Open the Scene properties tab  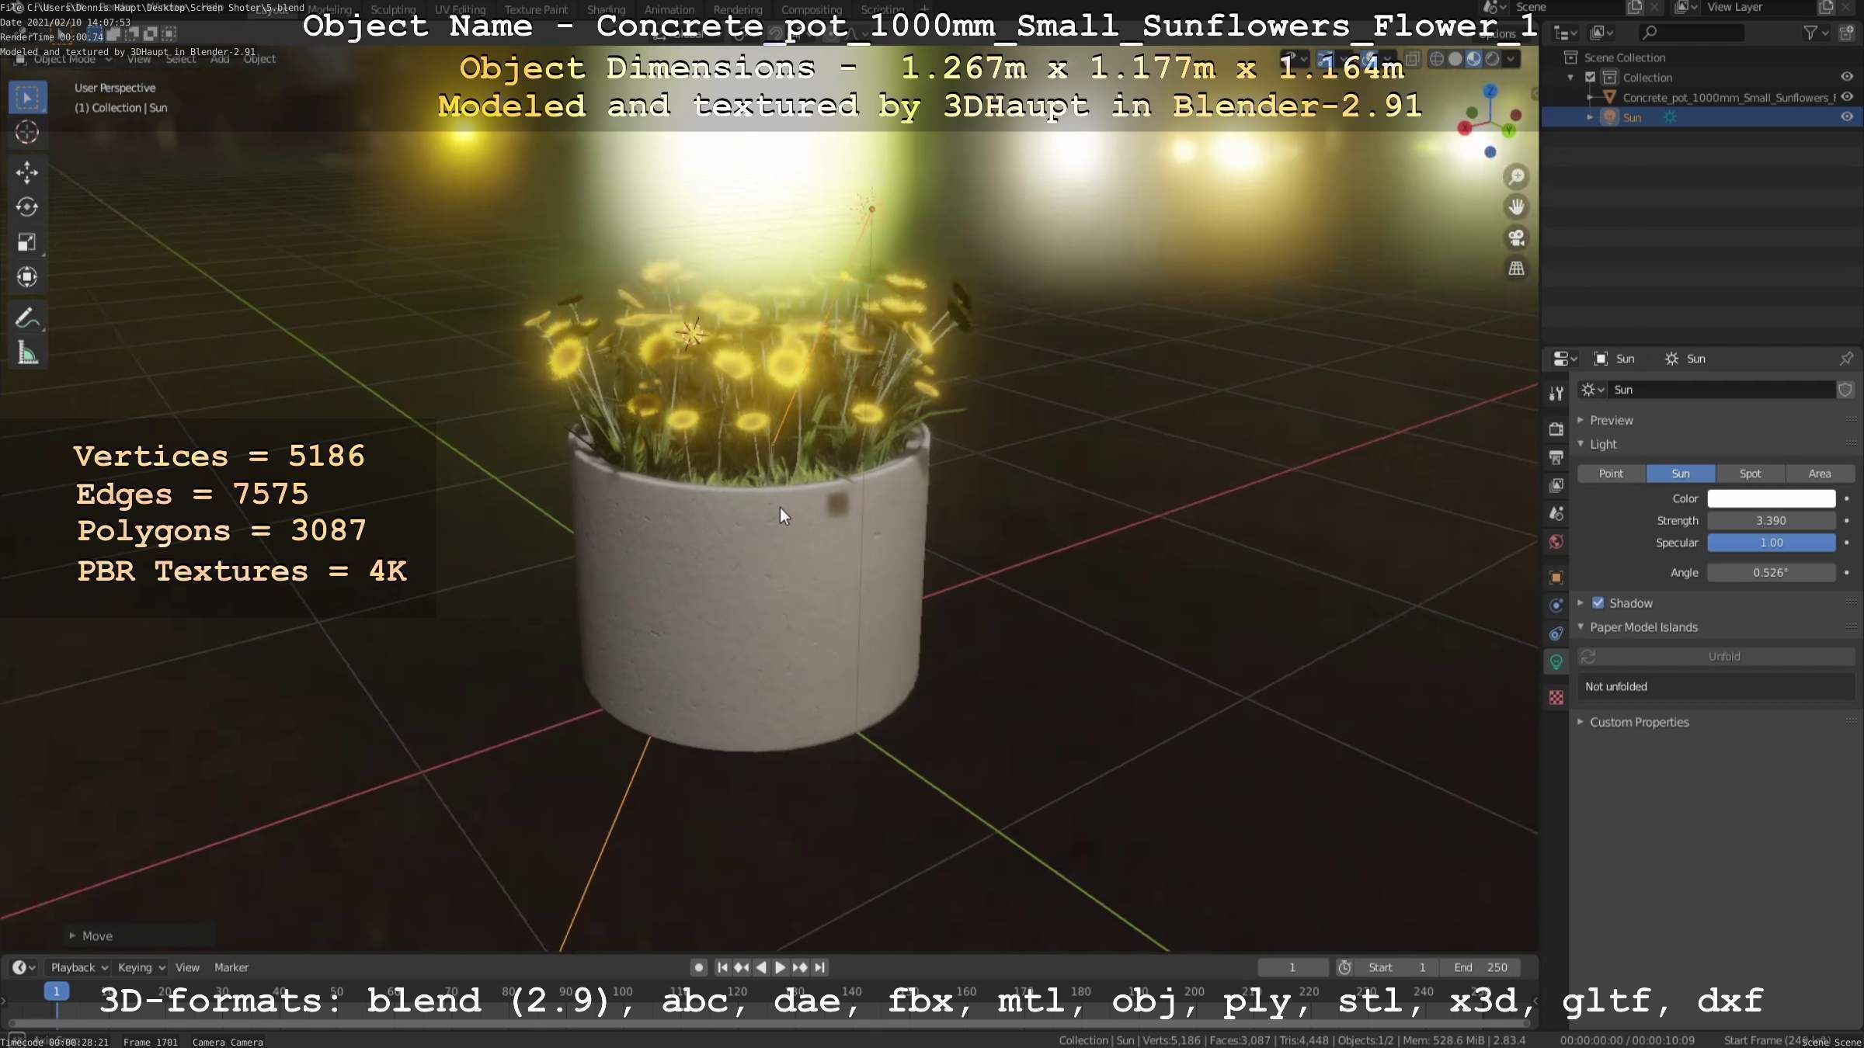(x=1556, y=513)
